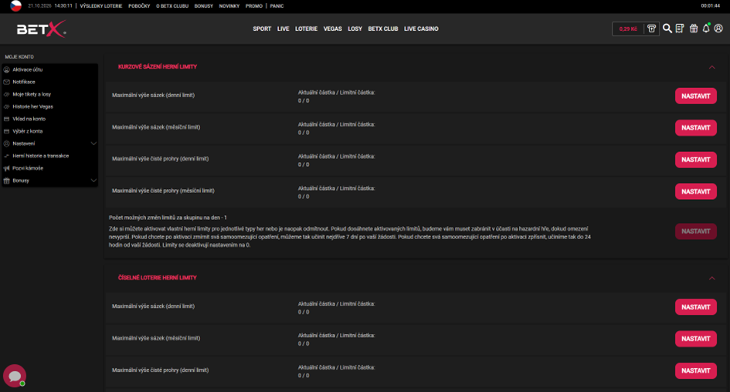Click the icon next to Historie her Vegas
The width and height of the screenshot is (730, 392).
[6, 106]
